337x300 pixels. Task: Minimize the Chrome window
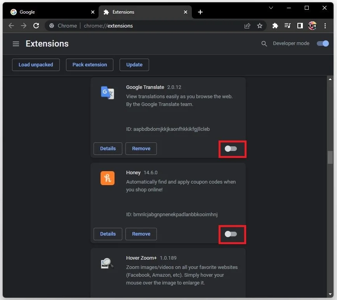click(x=289, y=8)
